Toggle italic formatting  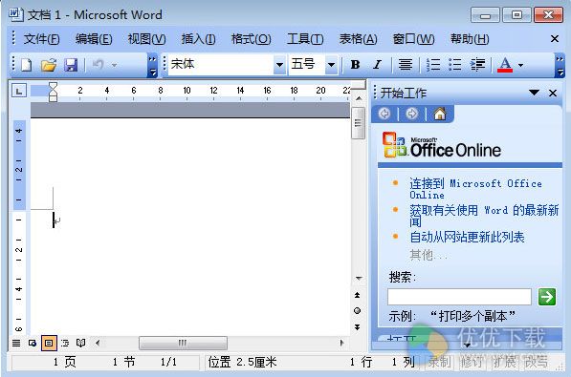377,65
